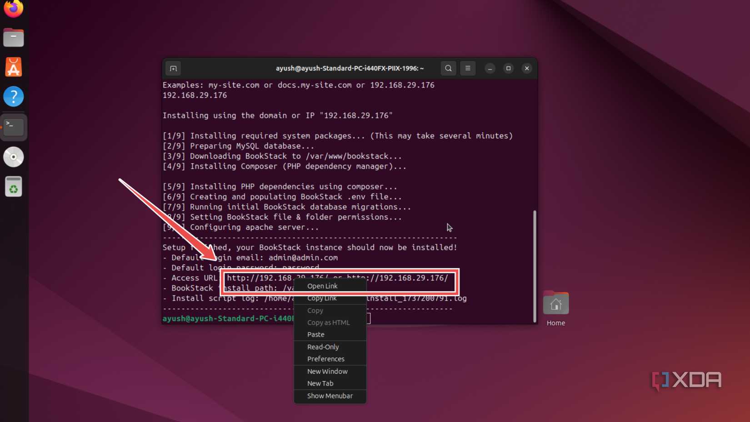The height and width of the screenshot is (422, 750).
Task: Choose New Window from the context menu
Action: [x=327, y=371]
